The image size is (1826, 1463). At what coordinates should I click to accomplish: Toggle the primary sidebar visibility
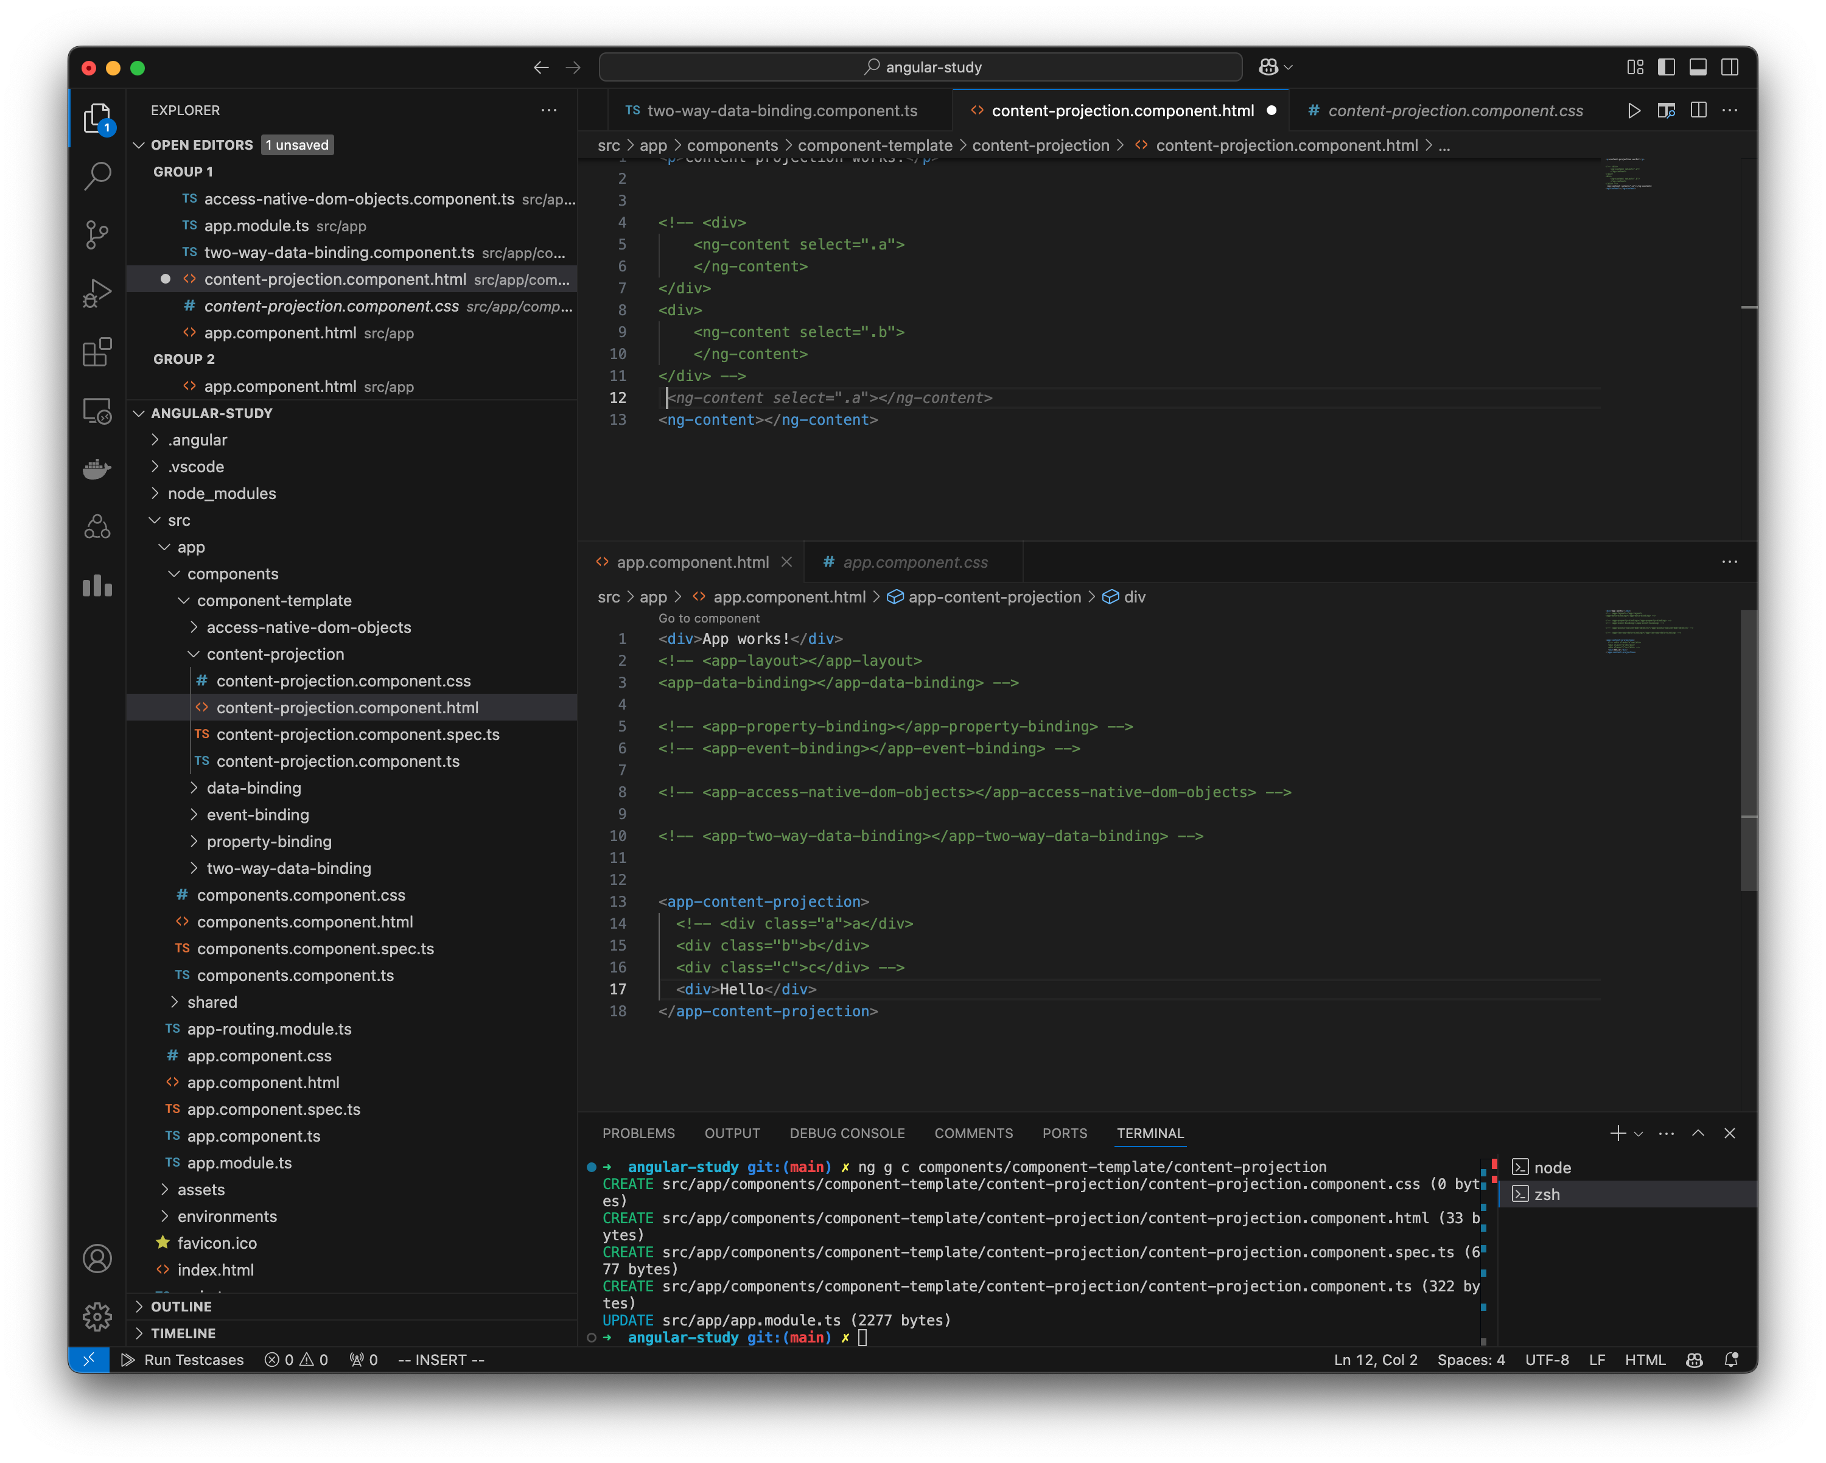pyautogui.click(x=1665, y=67)
